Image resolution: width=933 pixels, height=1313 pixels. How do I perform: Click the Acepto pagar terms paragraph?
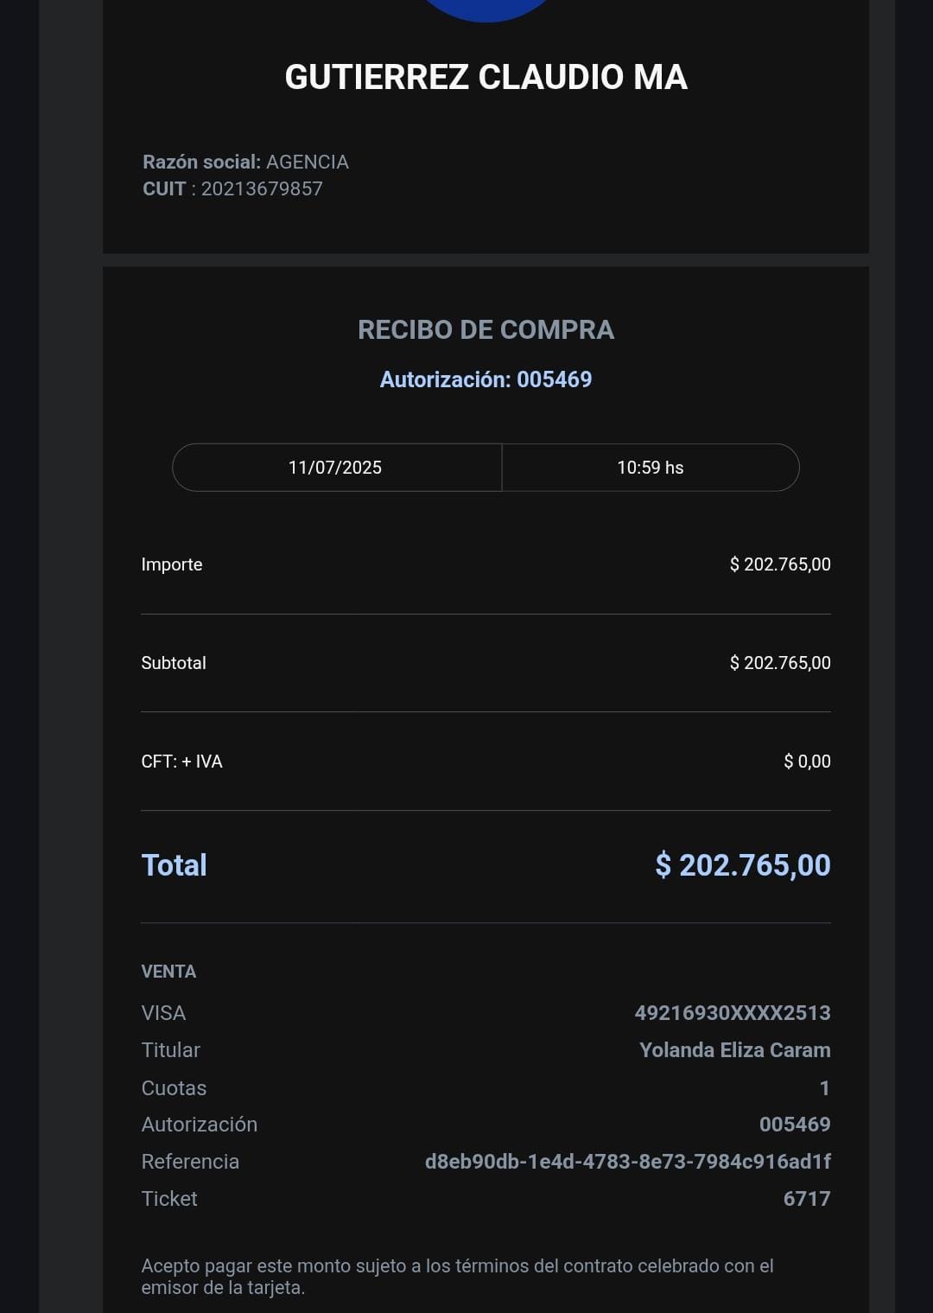tap(457, 1277)
